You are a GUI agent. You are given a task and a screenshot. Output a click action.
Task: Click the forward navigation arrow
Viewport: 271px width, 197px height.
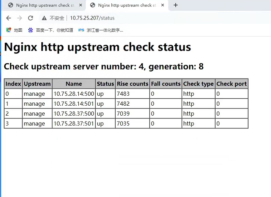pos(20,18)
